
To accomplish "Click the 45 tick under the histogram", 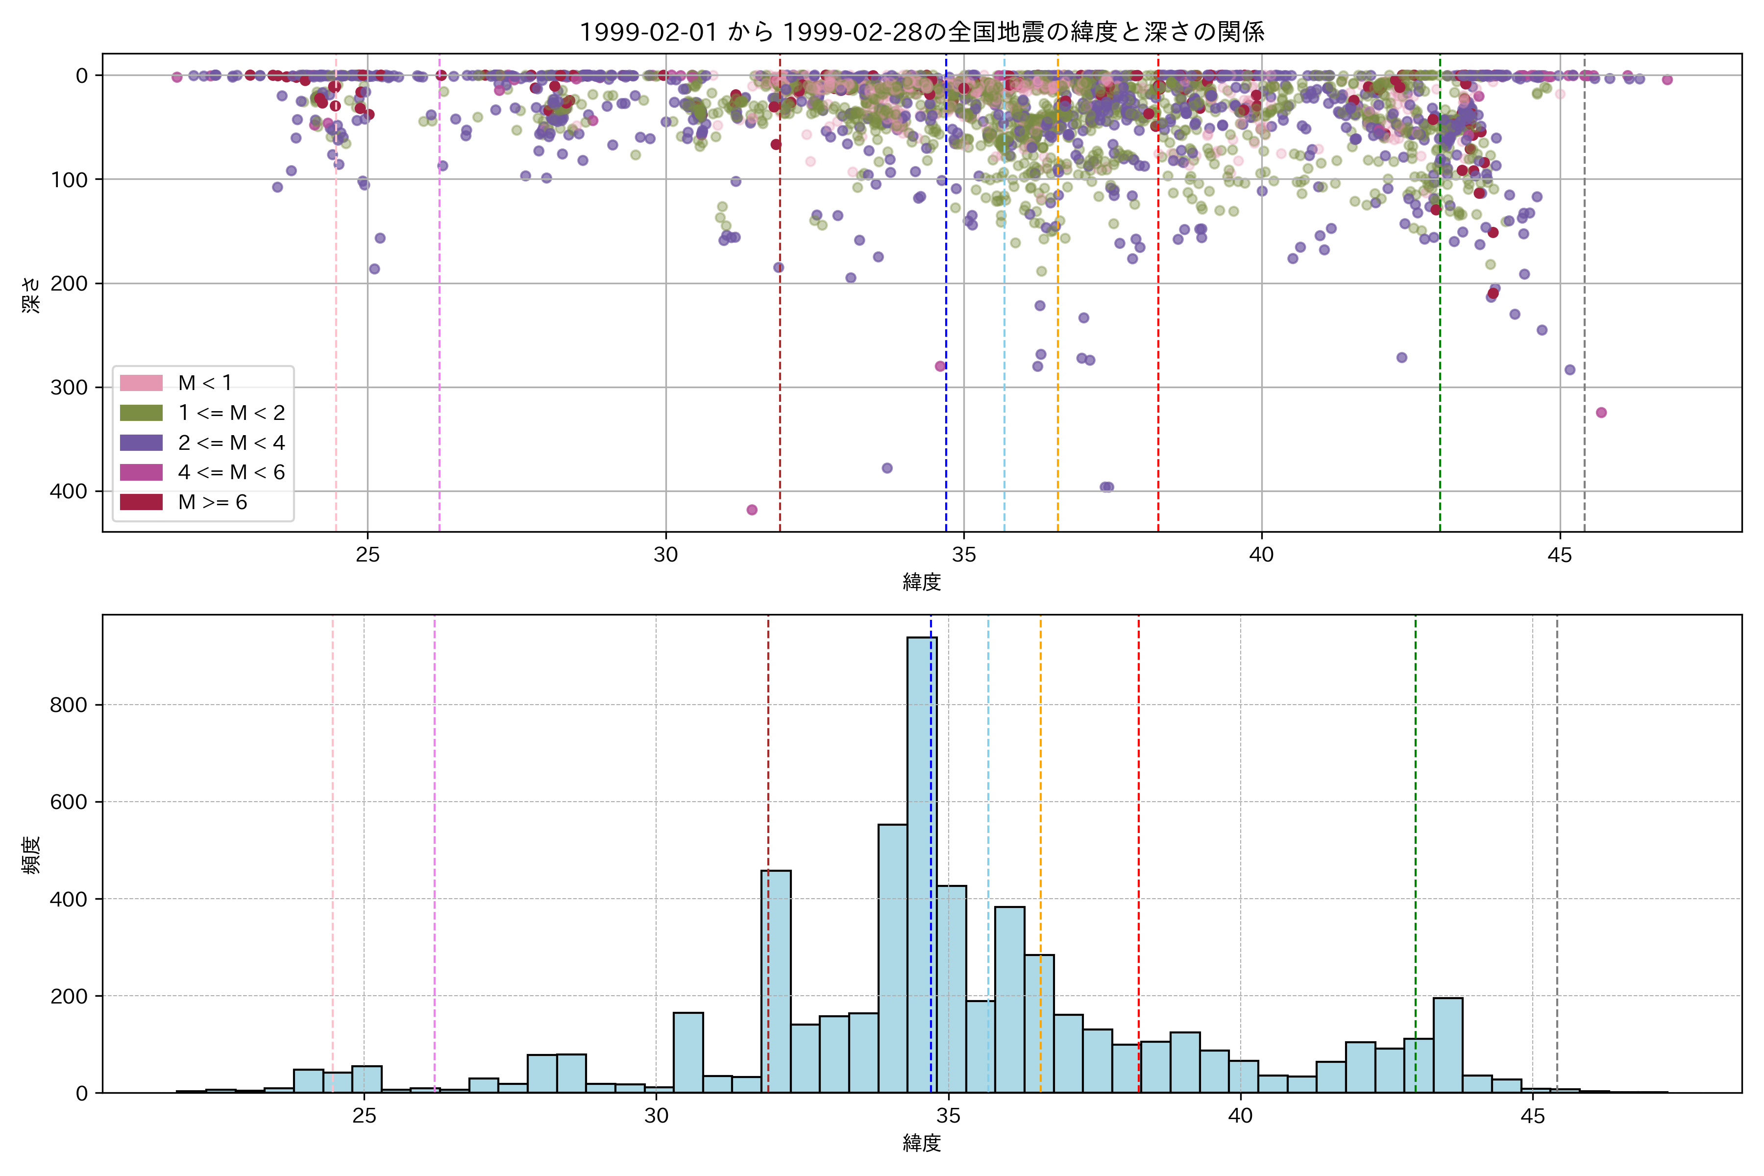I will click(1532, 1116).
